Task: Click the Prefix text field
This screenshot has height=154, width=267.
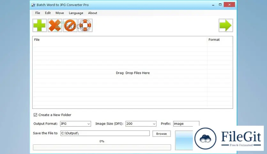Action: click(x=186, y=124)
